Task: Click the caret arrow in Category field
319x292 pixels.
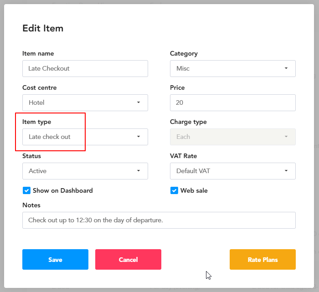Action: (x=286, y=68)
